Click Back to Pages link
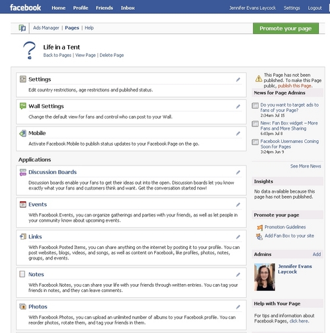 (58, 55)
